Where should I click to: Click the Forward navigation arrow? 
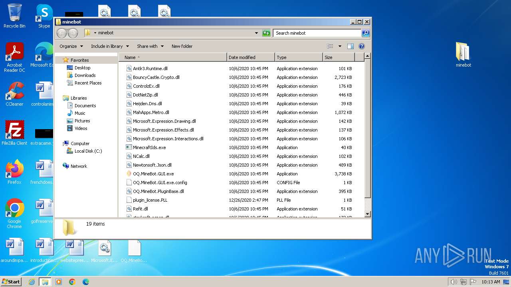tap(73, 33)
